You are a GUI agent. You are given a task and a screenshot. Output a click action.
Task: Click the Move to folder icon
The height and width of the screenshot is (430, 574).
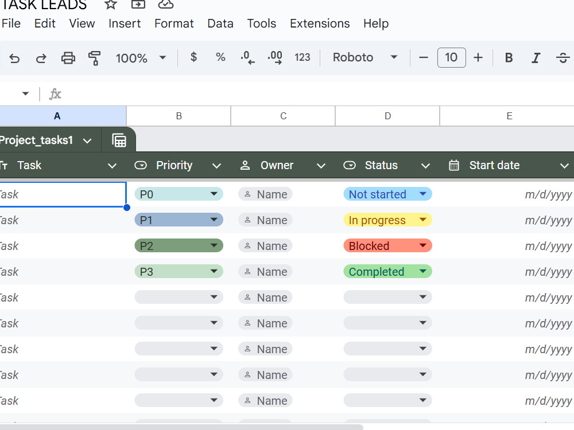(x=138, y=4)
